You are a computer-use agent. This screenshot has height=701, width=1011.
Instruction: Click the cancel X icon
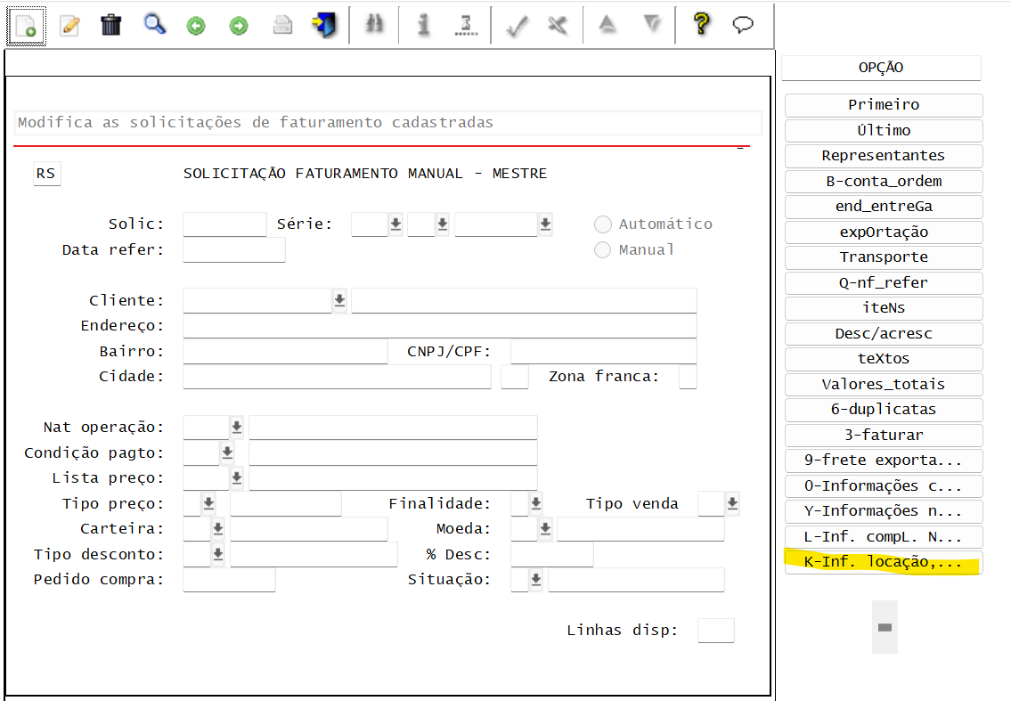pyautogui.click(x=558, y=25)
